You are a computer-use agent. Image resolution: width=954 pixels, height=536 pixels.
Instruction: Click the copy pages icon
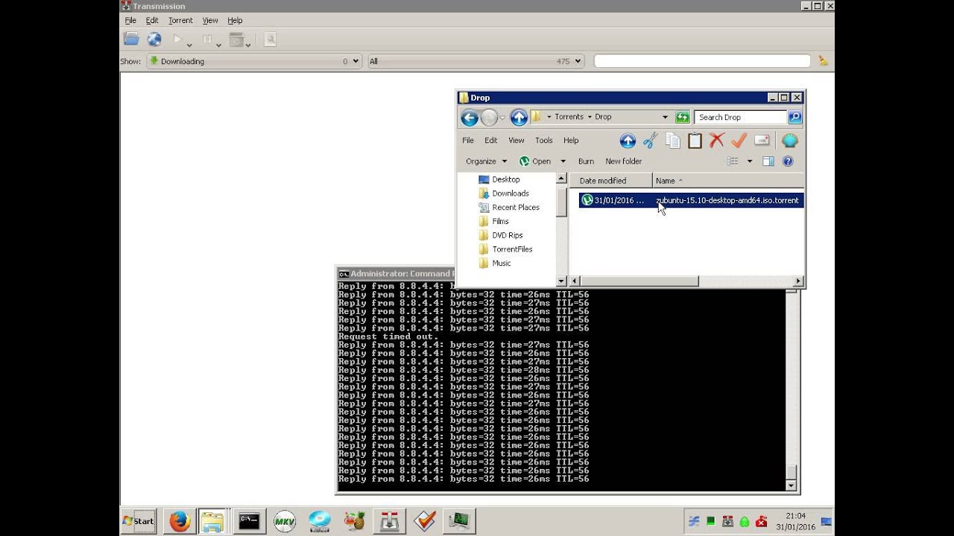point(673,140)
